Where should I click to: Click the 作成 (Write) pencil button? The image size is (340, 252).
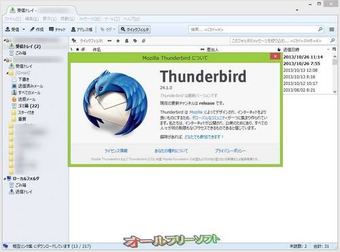click(x=37, y=29)
